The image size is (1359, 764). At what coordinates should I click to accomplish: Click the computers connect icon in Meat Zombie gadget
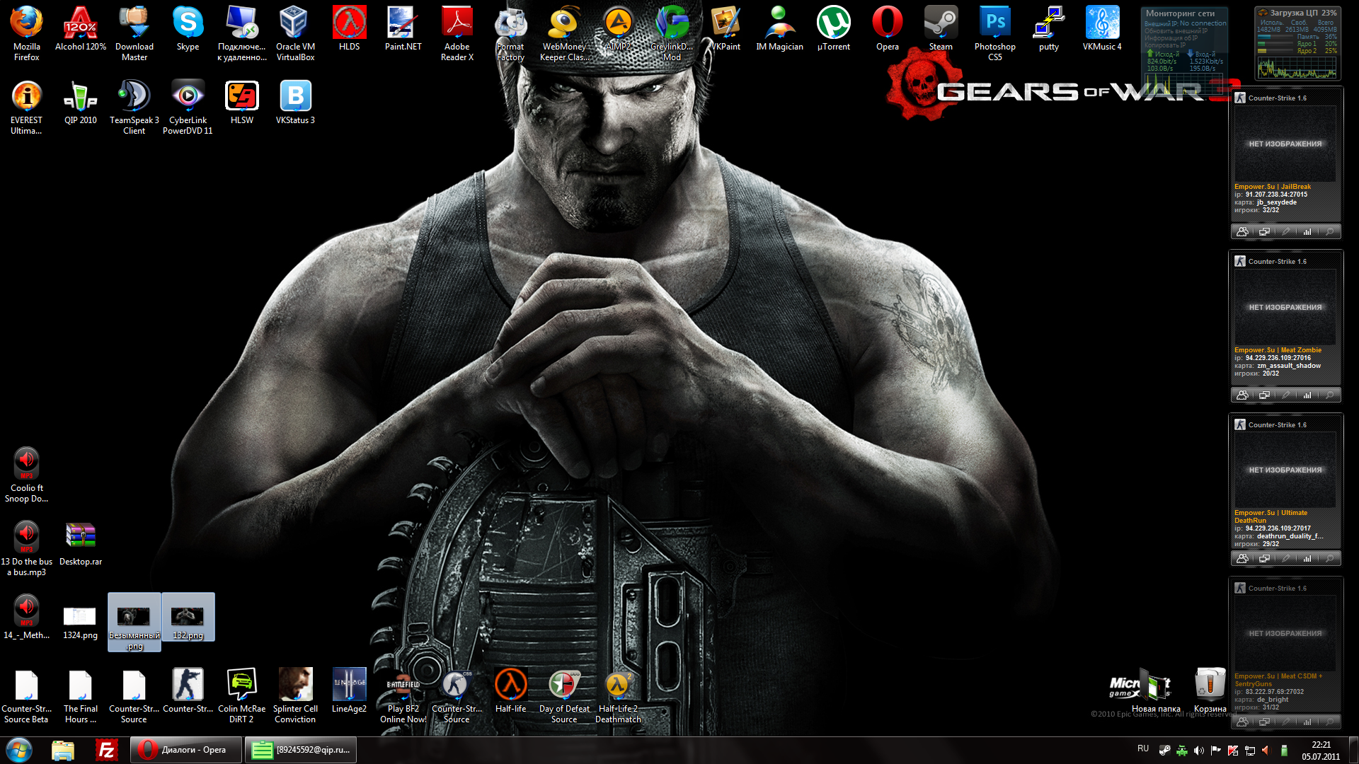pos(1264,395)
